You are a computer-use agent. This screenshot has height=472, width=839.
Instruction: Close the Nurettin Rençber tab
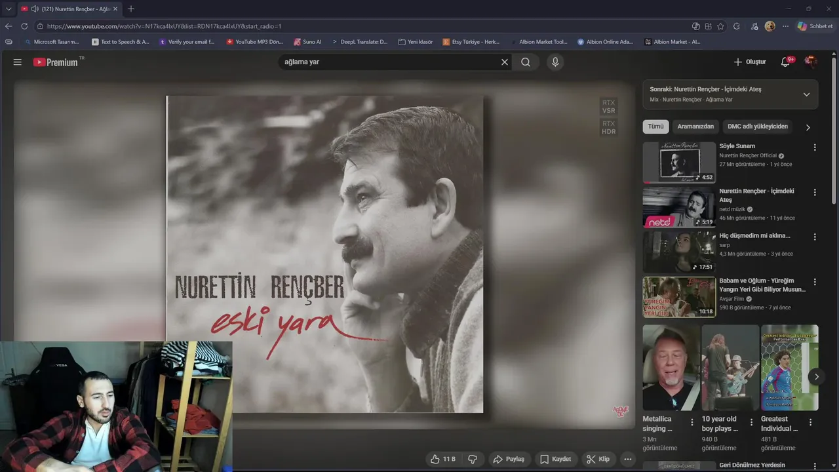(115, 9)
